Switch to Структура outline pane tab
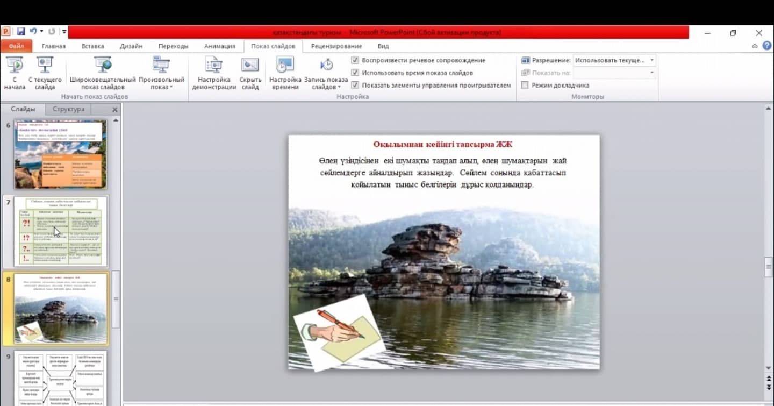The height and width of the screenshot is (406, 774). click(68, 109)
